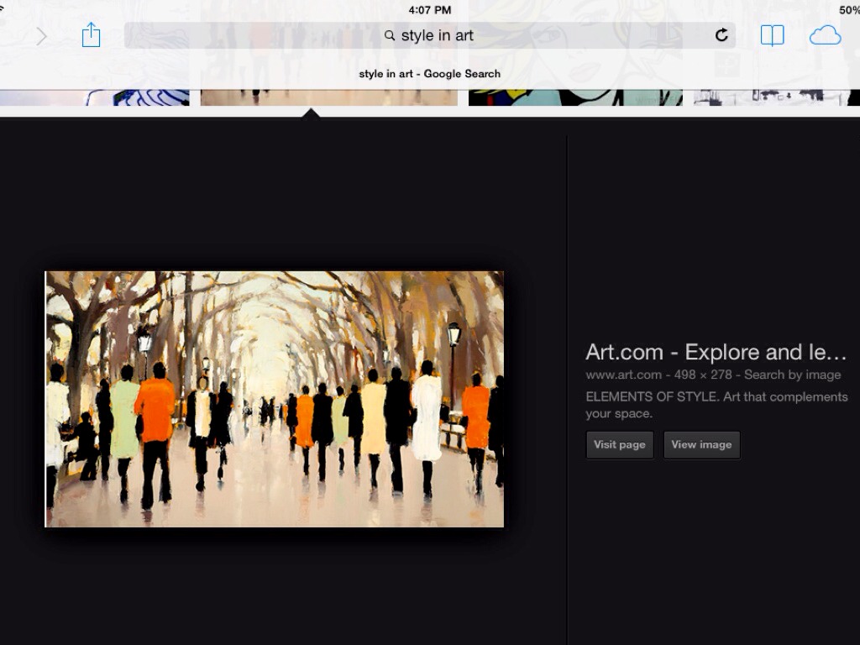The image size is (860, 645).
Task: Show iCloud Tabs cloud icon
Action: pyautogui.click(x=825, y=35)
